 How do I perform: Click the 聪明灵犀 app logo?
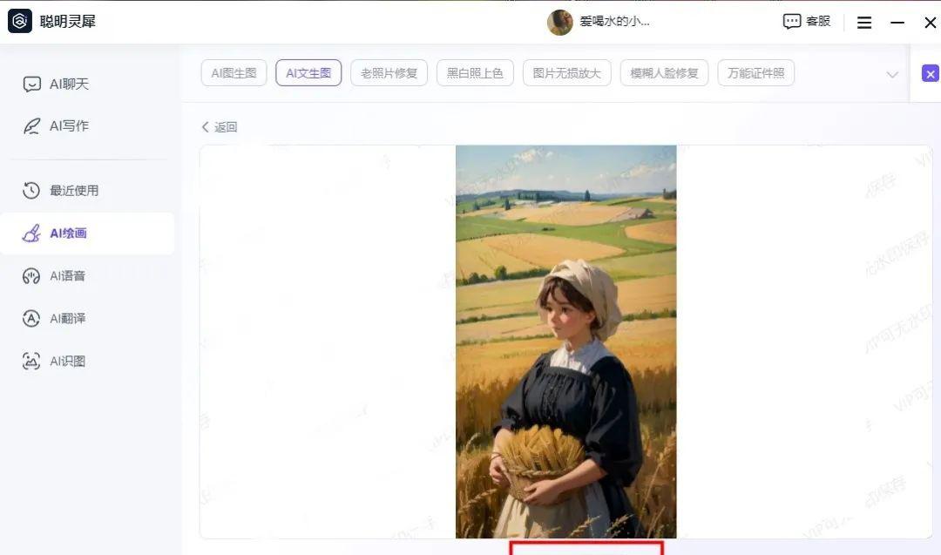[20, 21]
